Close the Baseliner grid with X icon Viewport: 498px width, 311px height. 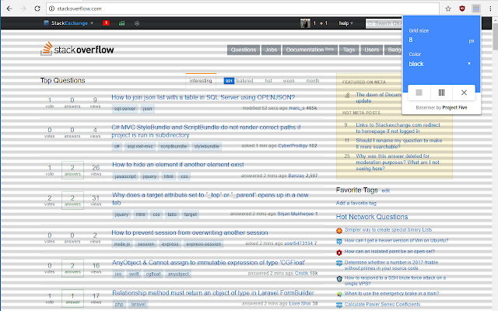coord(464,93)
